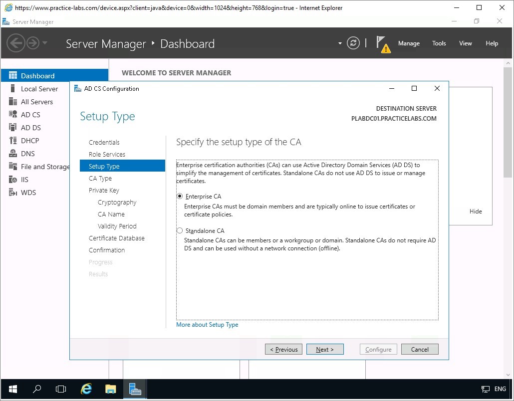
Task: Open Task View on the taskbar
Action: coord(61,389)
